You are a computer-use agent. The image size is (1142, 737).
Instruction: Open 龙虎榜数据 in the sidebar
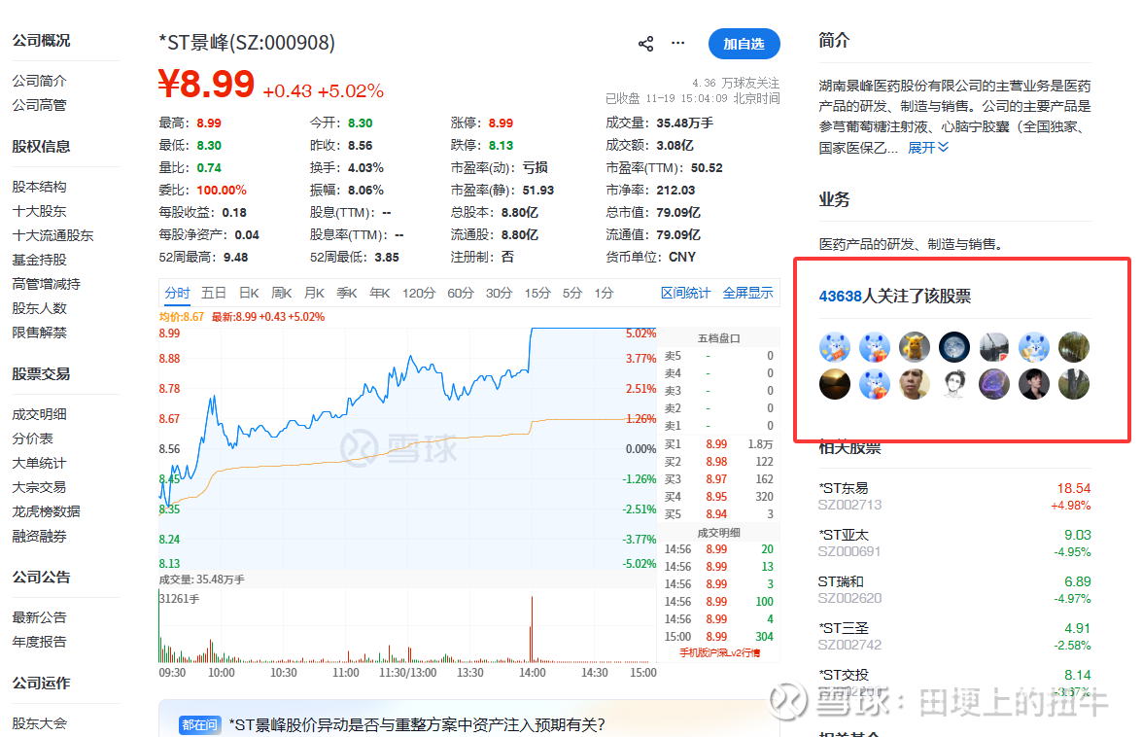pos(46,511)
